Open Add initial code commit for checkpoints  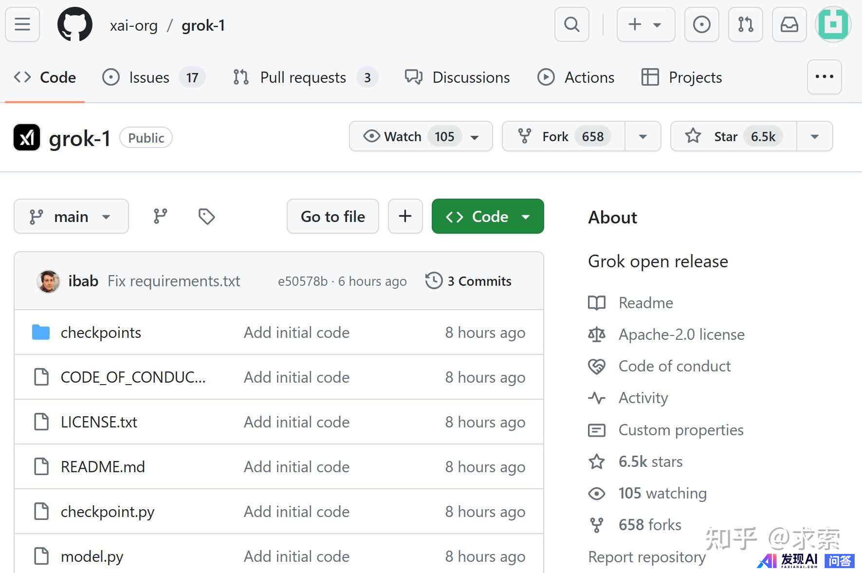pos(297,333)
